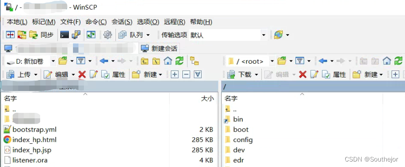This screenshot has width=405, height=167.
Task: Click the green keep-remote-directory-up-to-date icon
Action: pos(91,35)
